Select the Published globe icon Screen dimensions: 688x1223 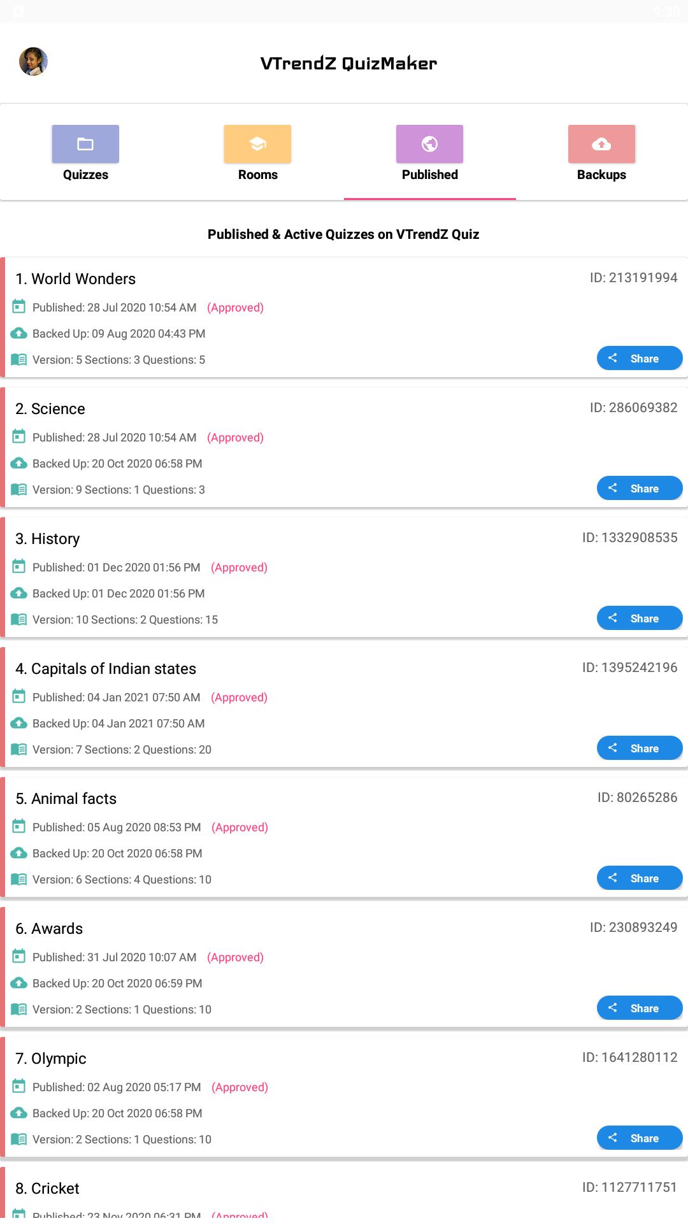tap(429, 144)
